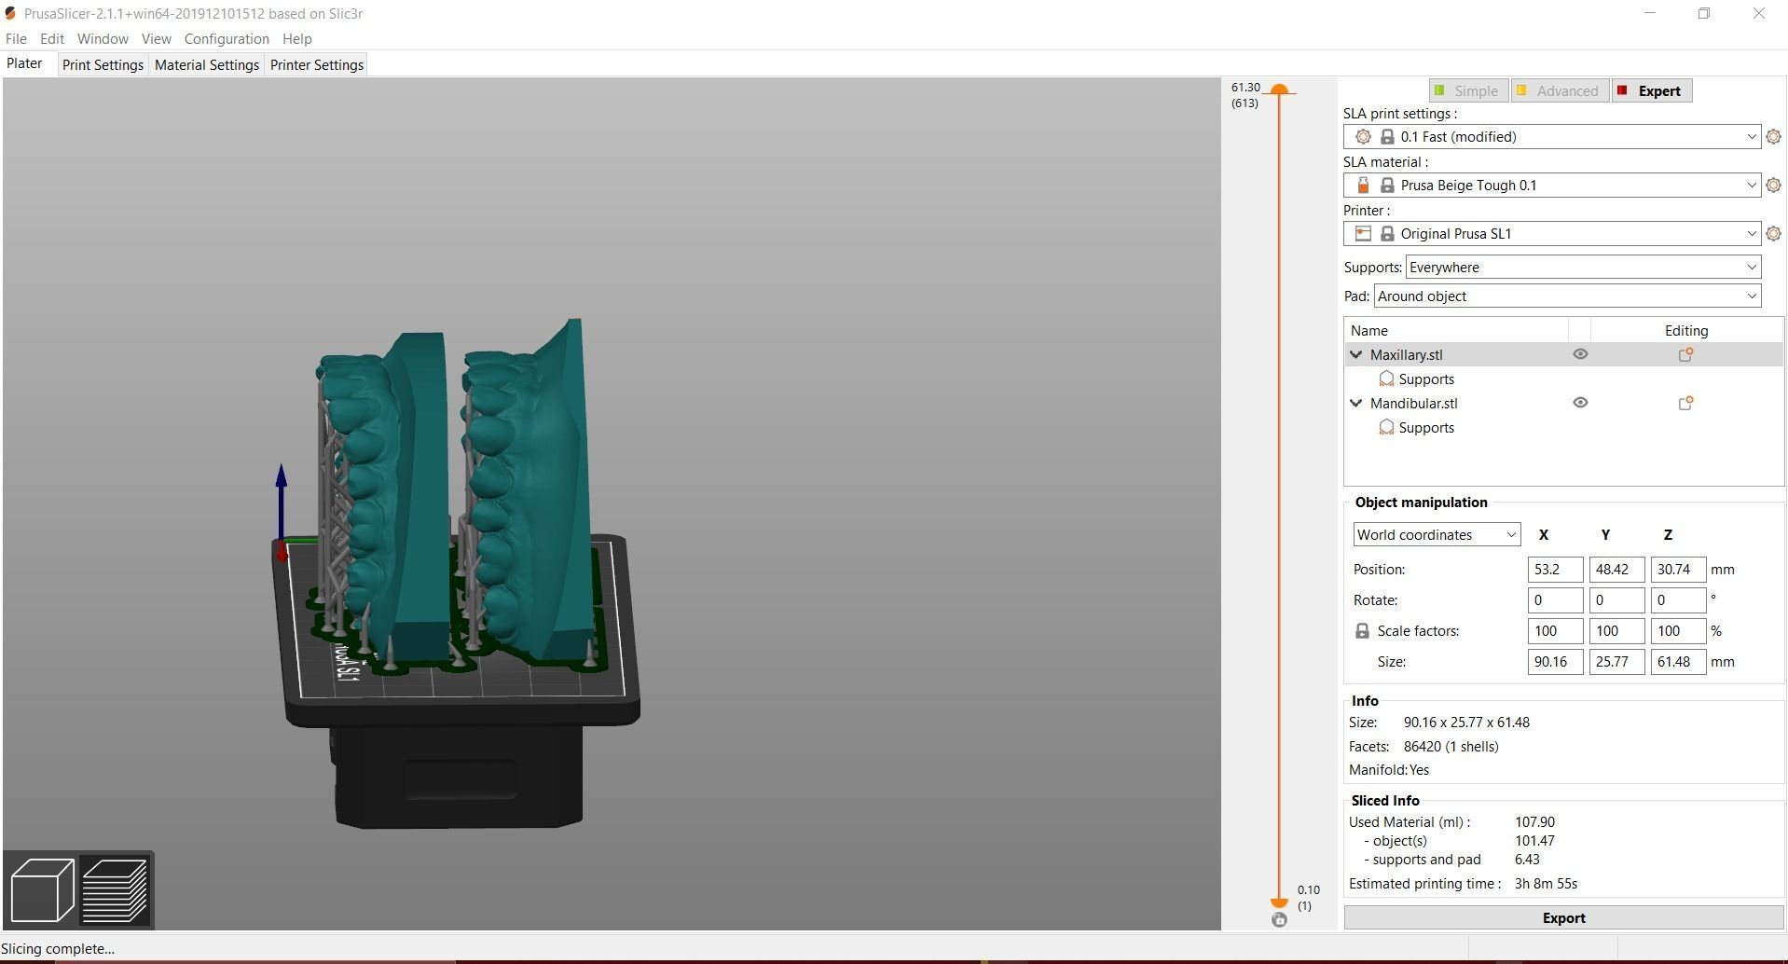Open Printer settings gear icon

[x=1773, y=234]
